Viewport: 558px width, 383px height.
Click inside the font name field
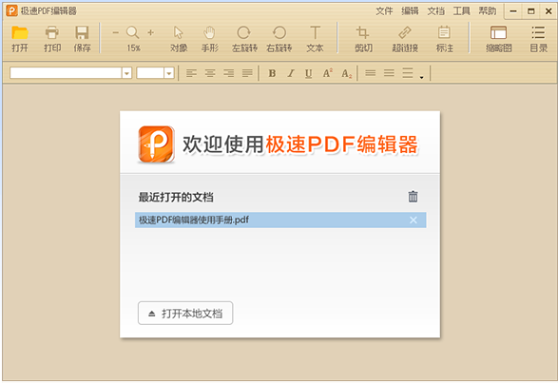click(x=66, y=73)
